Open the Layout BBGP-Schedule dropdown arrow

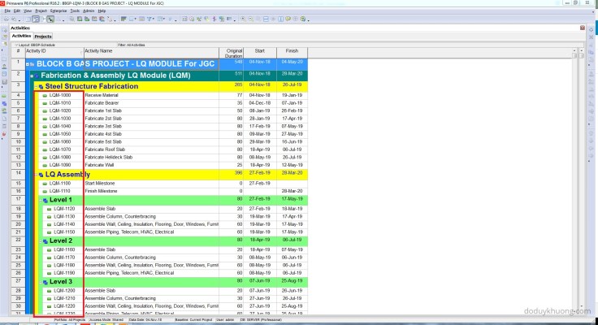(16, 45)
